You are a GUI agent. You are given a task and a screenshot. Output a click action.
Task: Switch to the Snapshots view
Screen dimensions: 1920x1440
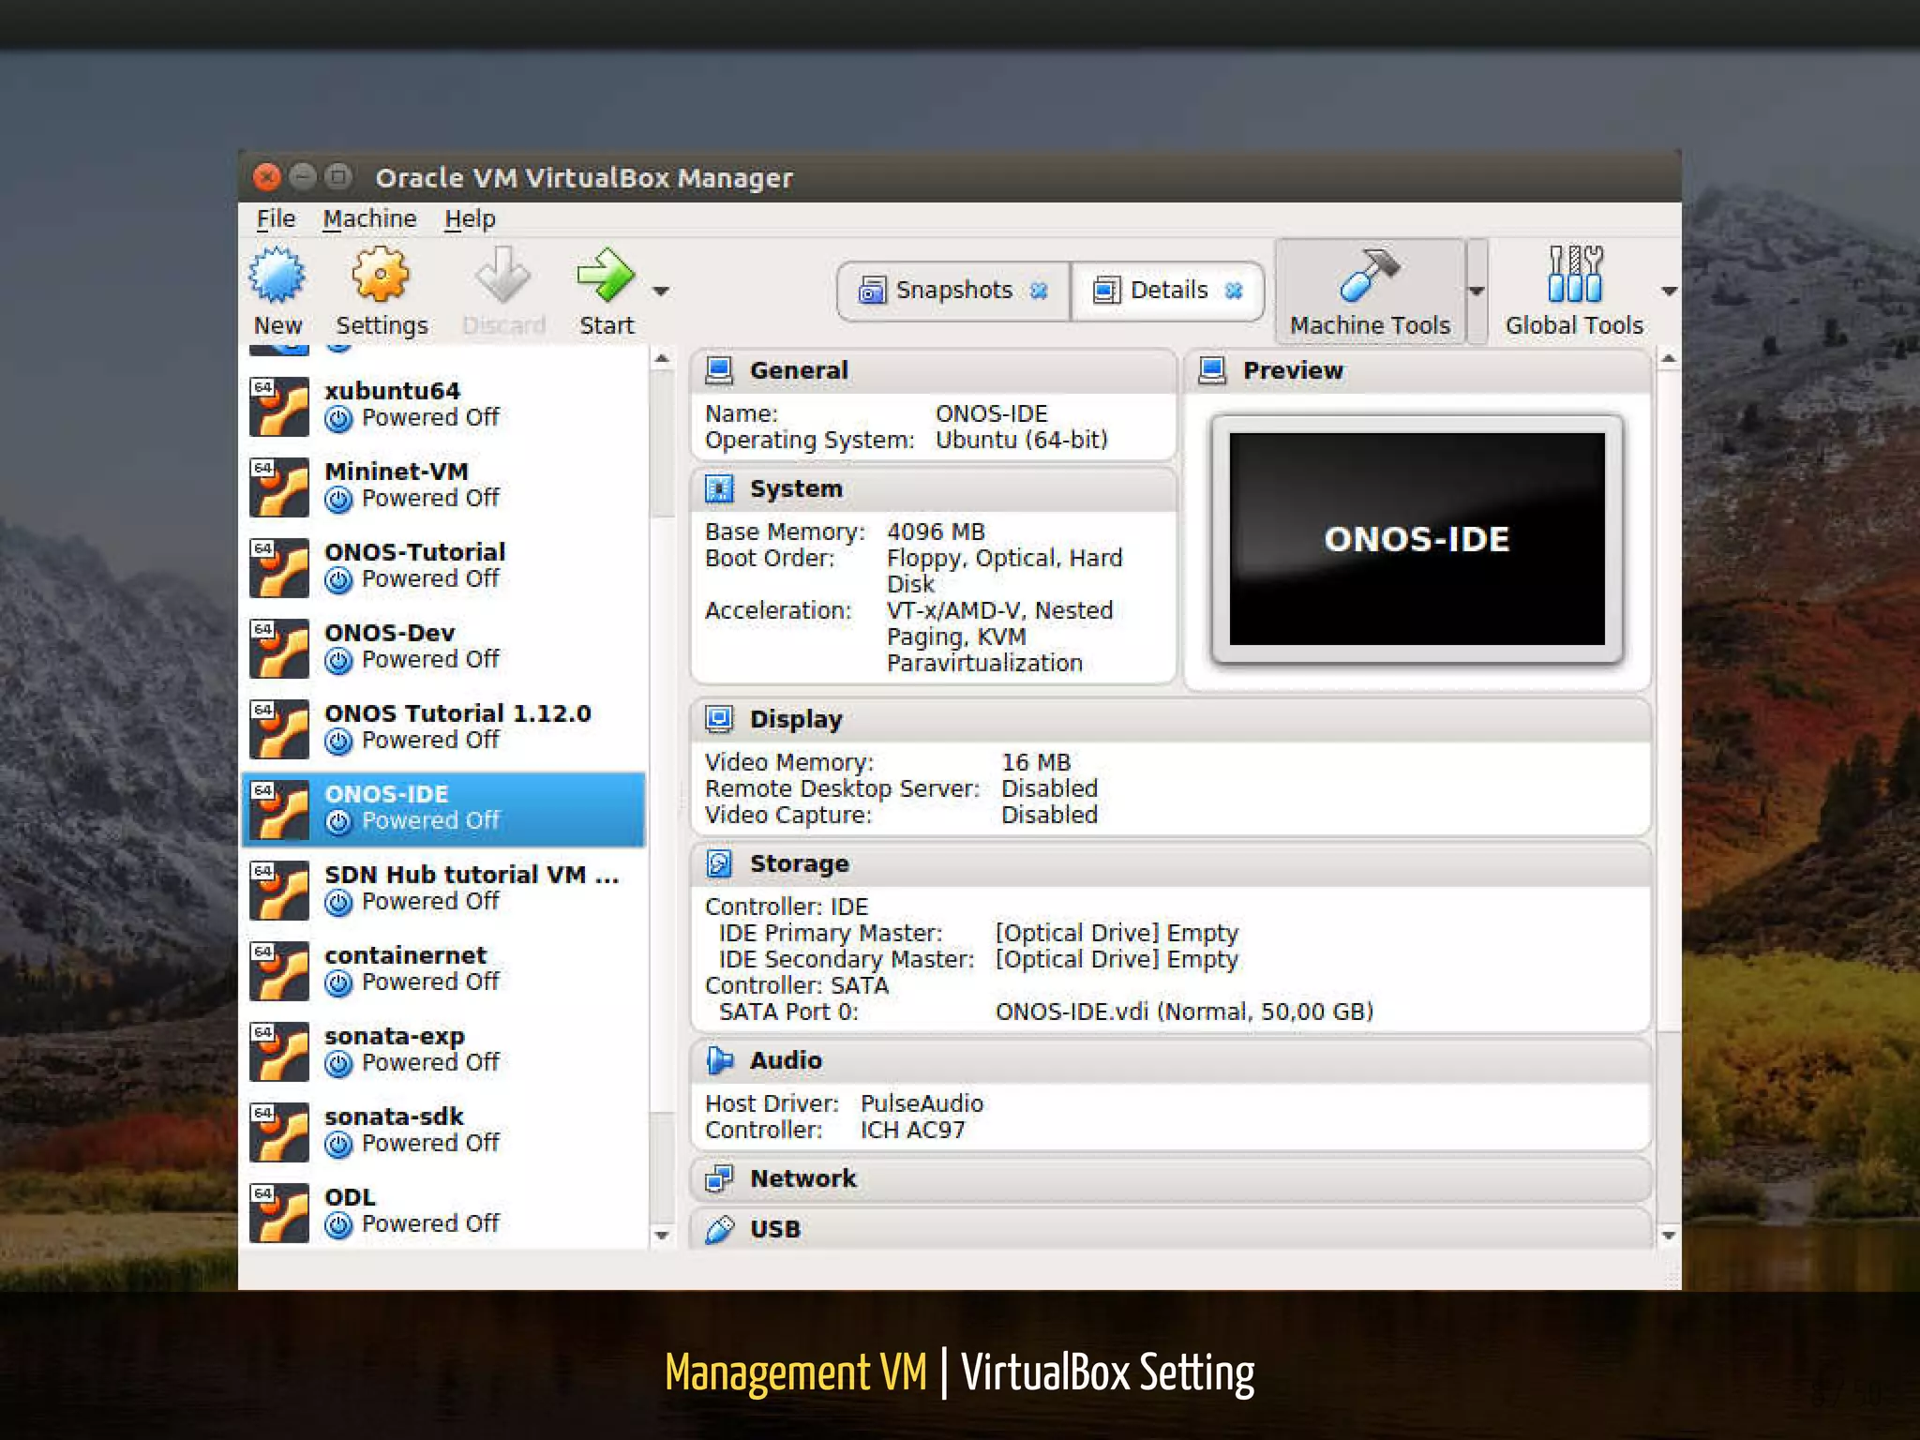953,291
